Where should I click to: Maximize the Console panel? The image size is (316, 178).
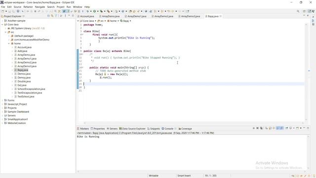click(x=308, y=128)
